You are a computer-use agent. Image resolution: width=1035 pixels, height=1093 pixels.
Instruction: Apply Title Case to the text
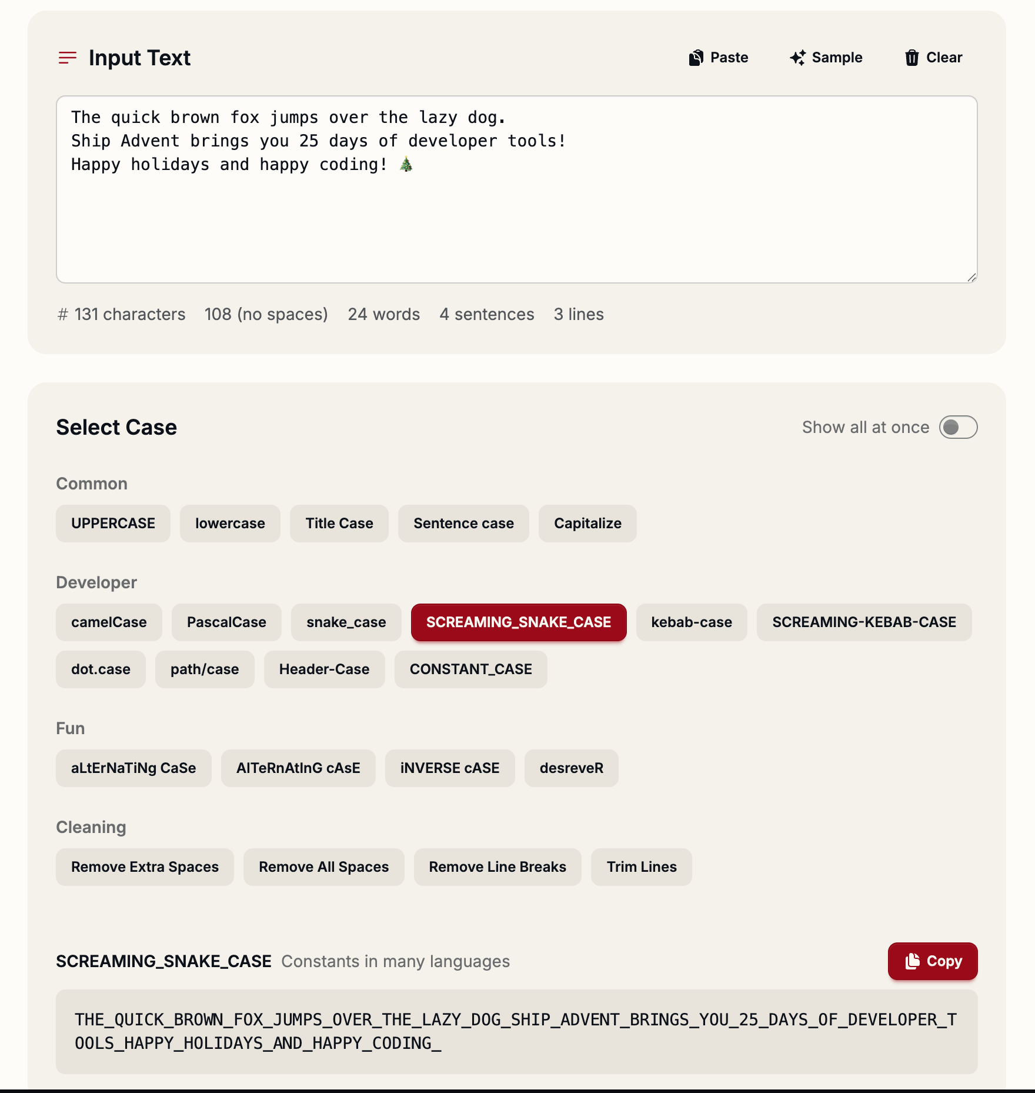point(339,523)
